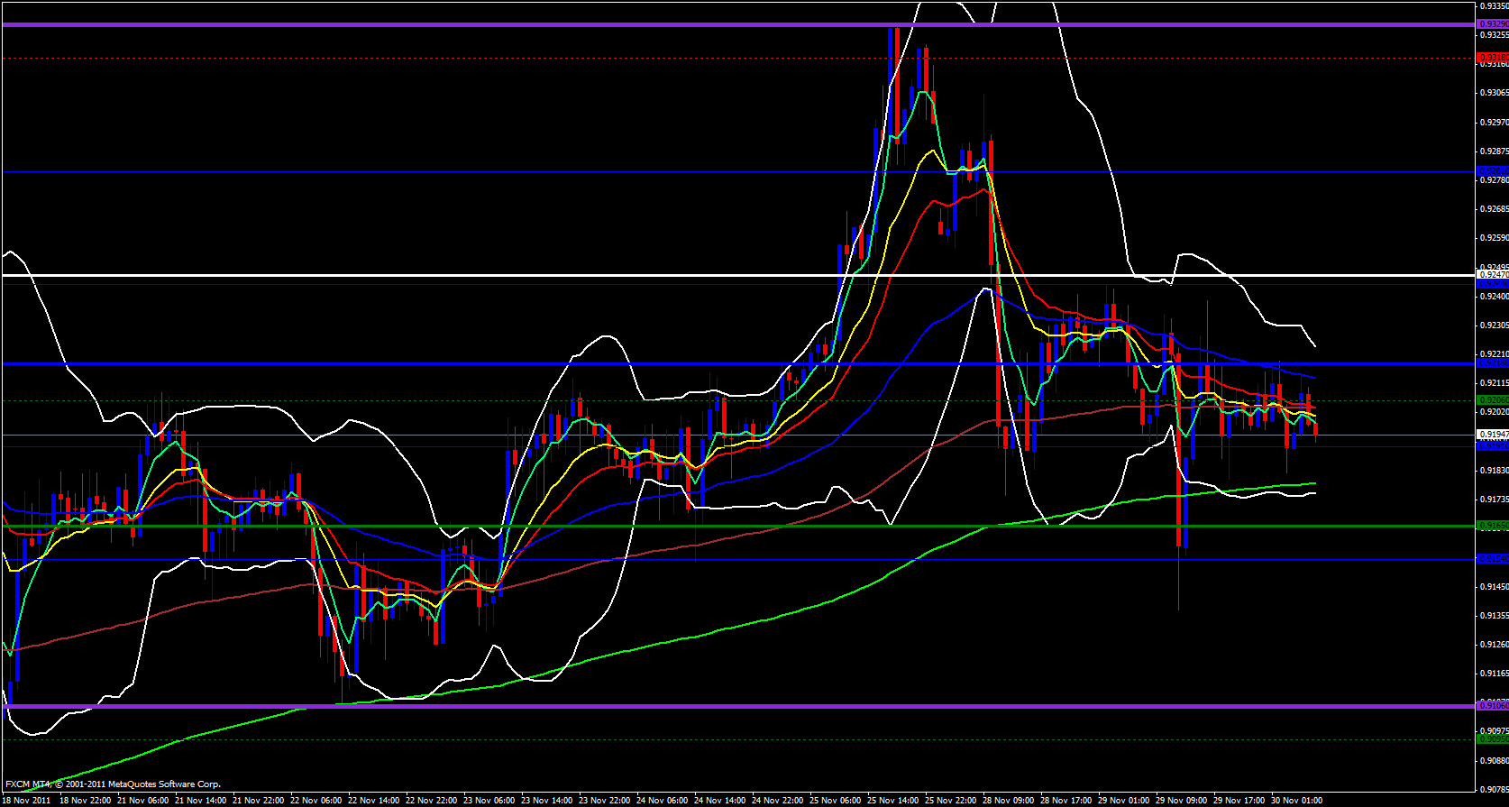Viewport: 1509px width, 807px height.
Task: Click the white 0.92470 price label
Action: point(1492,274)
